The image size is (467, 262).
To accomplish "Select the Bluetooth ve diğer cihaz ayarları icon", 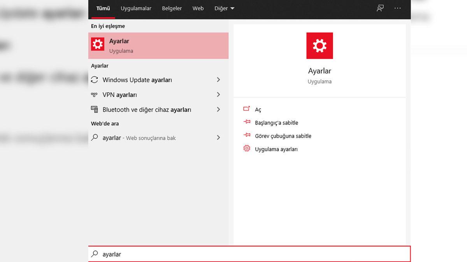I will (x=95, y=109).
